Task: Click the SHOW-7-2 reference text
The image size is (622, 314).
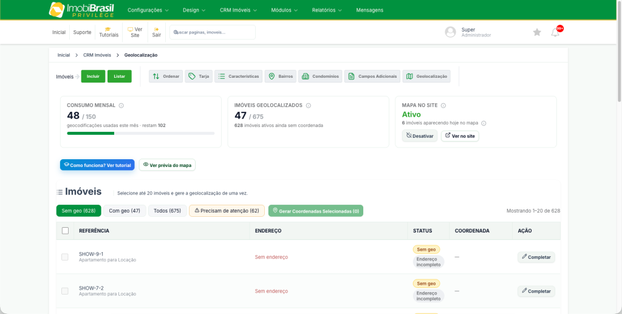Action: pos(91,288)
